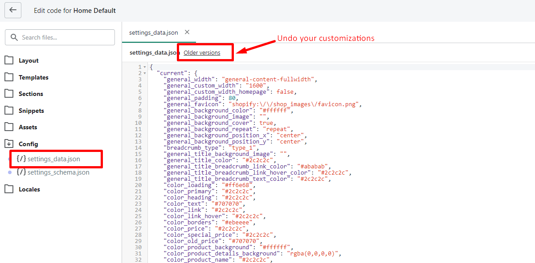Click the Sections folder icon
Screen dimensions: 535x263
tap(9, 93)
